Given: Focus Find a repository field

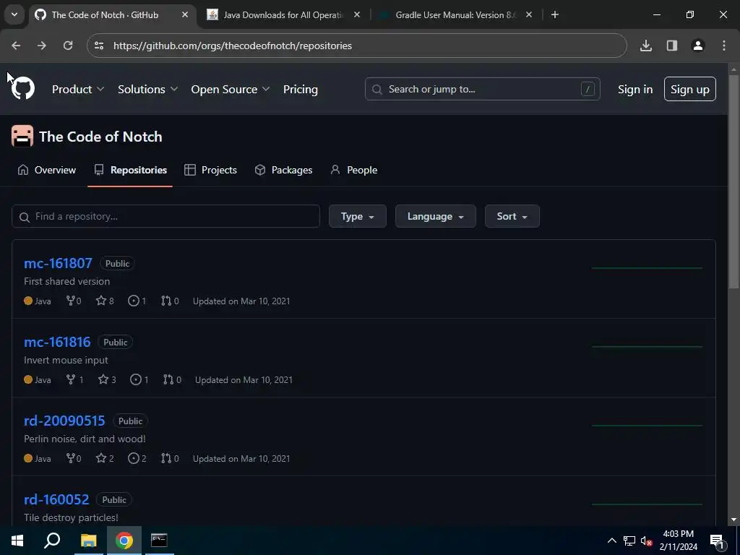Looking at the screenshot, I should [x=165, y=216].
